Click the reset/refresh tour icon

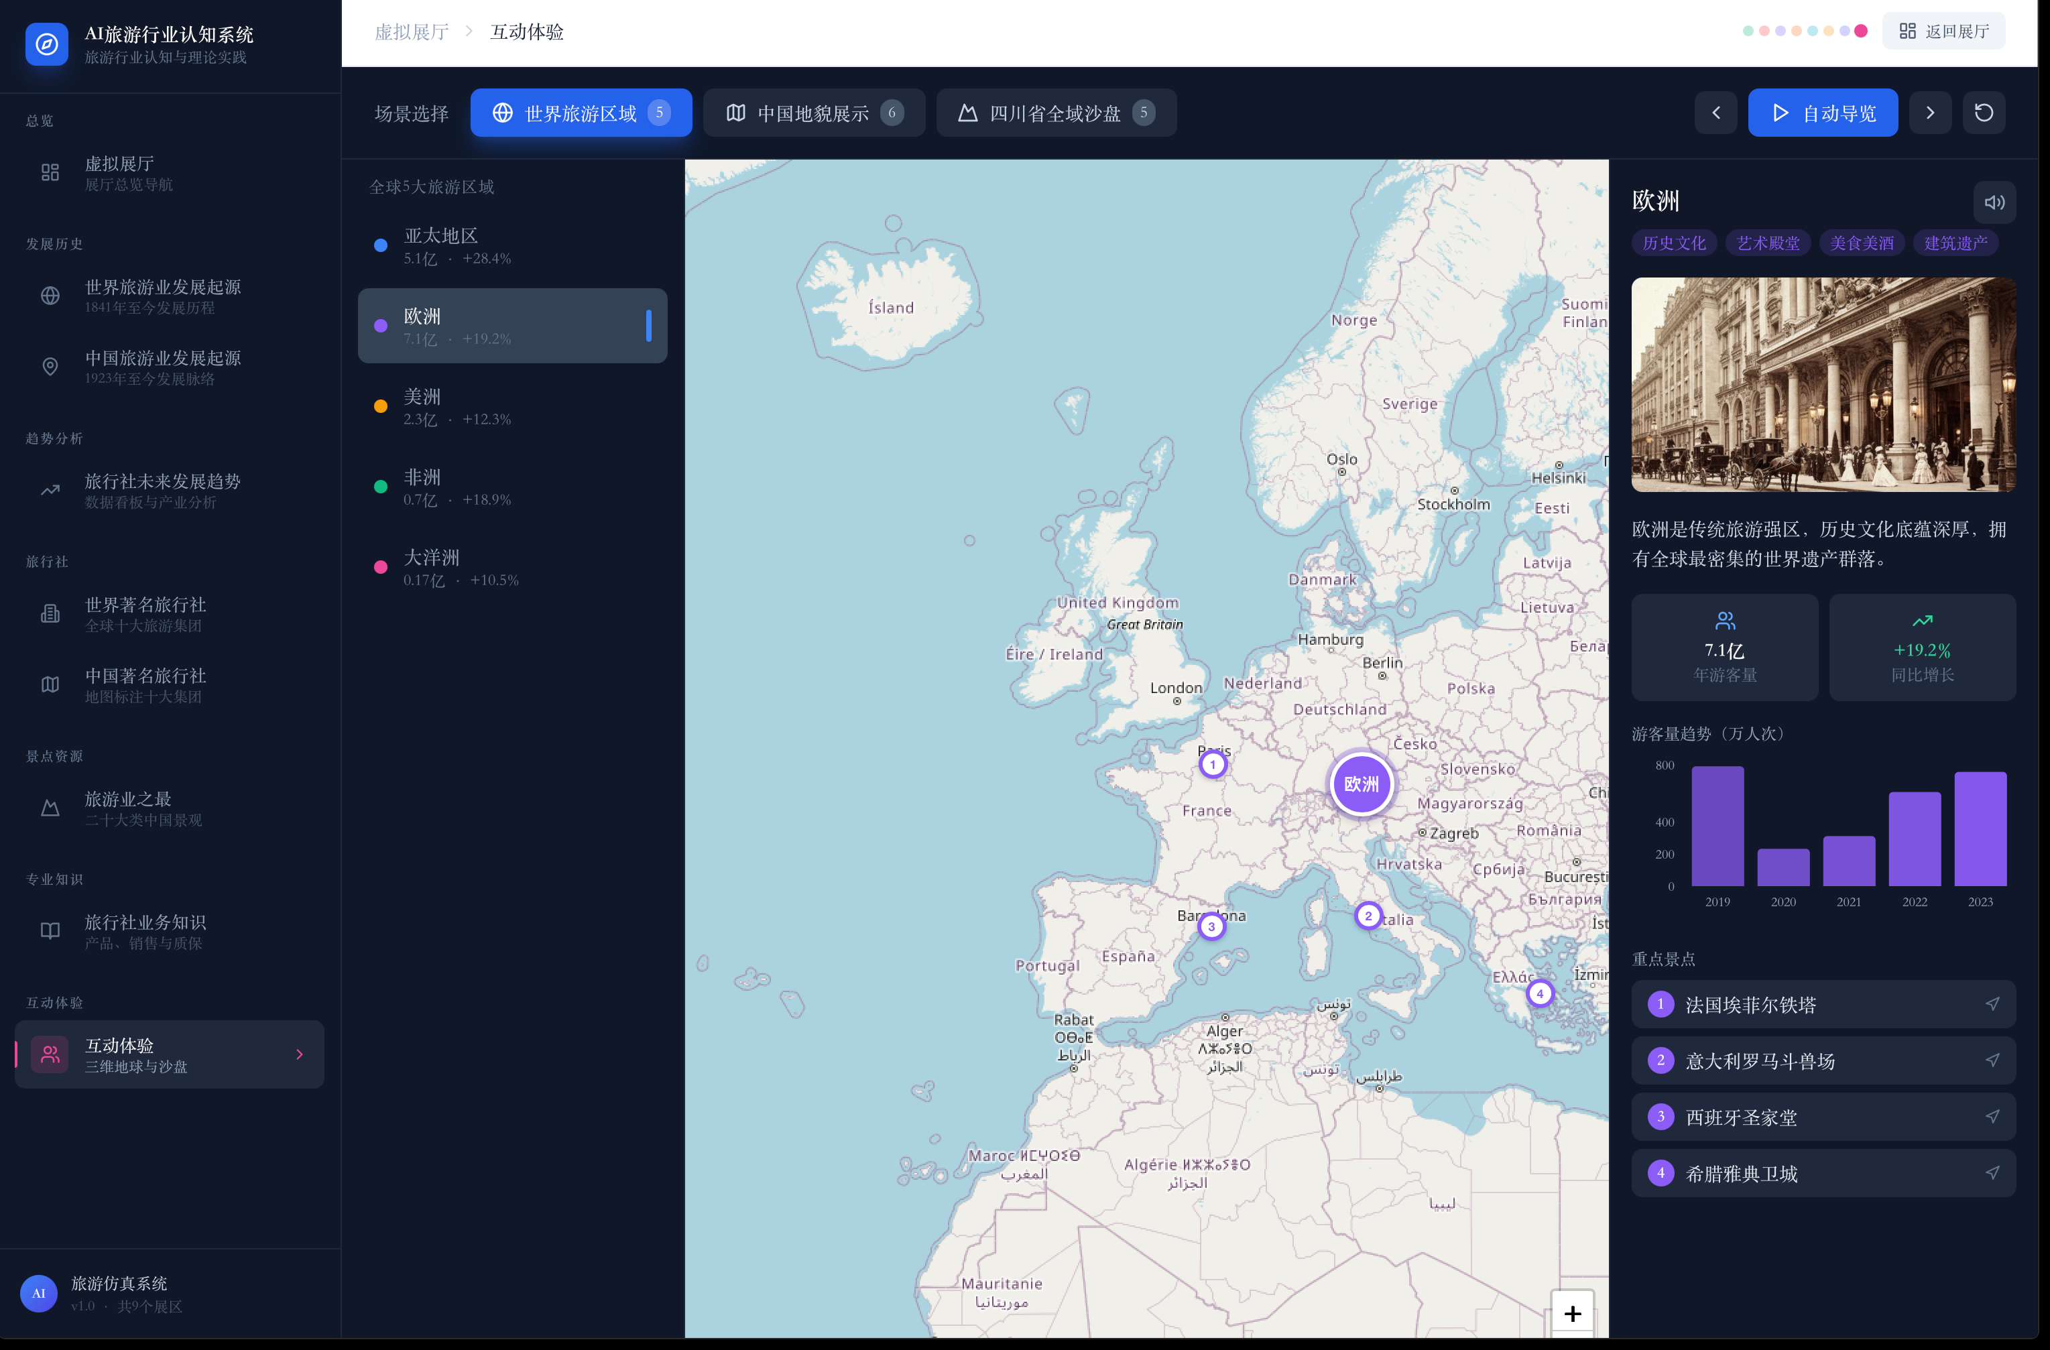[x=1984, y=113]
